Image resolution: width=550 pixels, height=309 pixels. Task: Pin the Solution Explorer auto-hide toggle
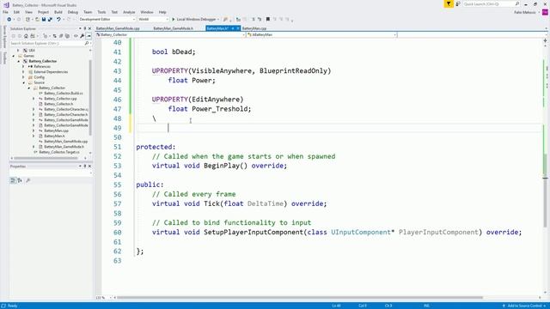84,28
